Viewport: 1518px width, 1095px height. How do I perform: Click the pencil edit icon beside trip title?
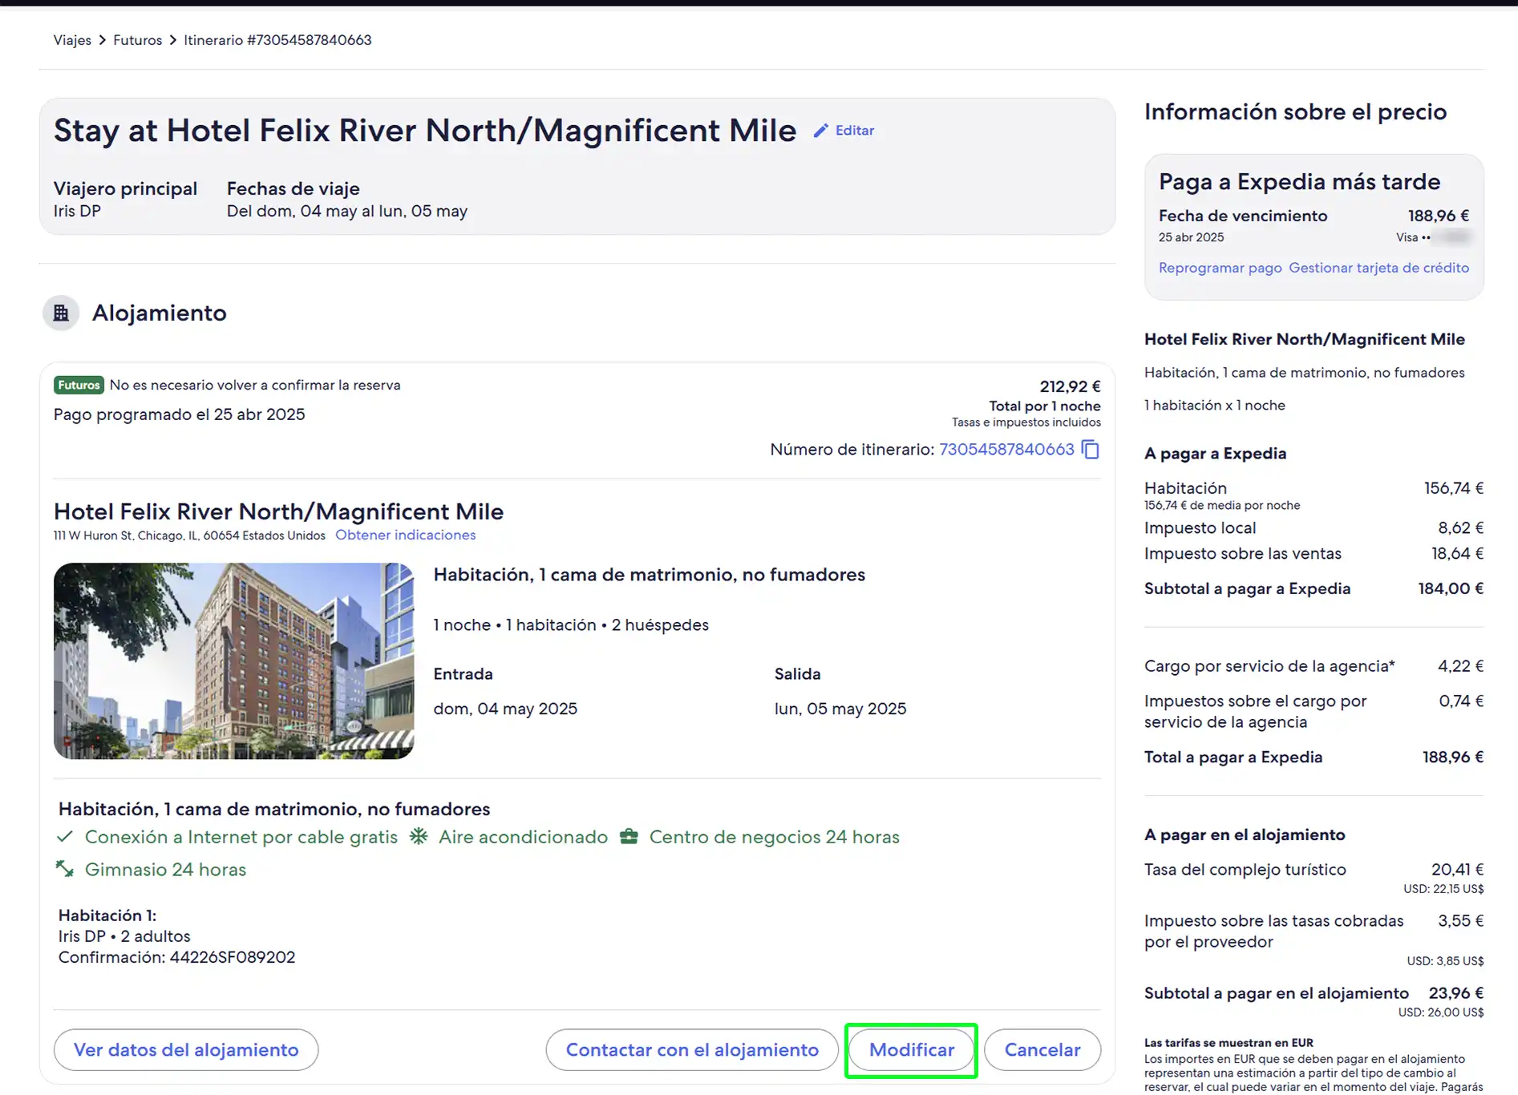820,131
